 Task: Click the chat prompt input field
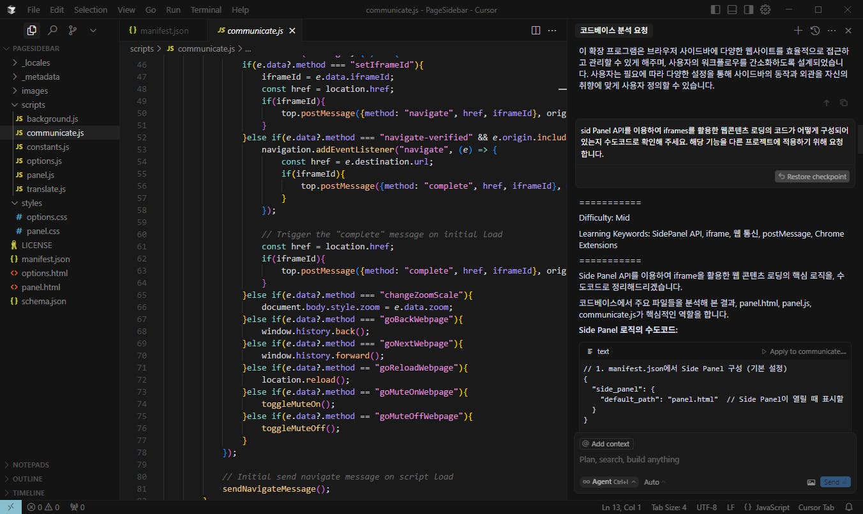702,460
